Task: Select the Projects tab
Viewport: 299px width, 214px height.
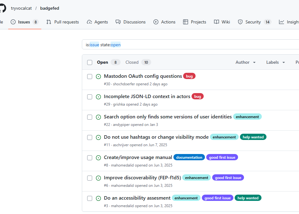Action: pyautogui.click(x=194, y=22)
